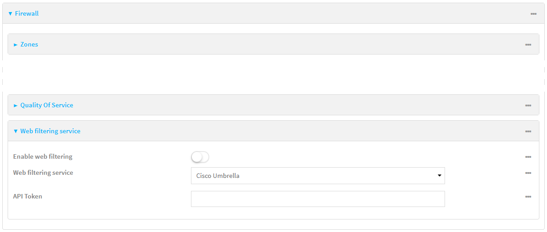This screenshot has height=232, width=547.
Task: Focus the API Token input field
Action: (318, 199)
